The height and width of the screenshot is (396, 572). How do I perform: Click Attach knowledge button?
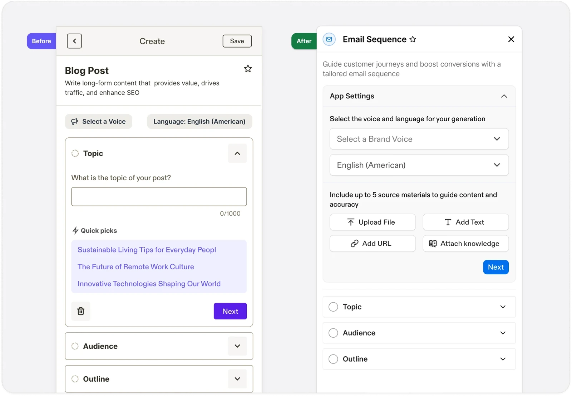[x=465, y=244]
